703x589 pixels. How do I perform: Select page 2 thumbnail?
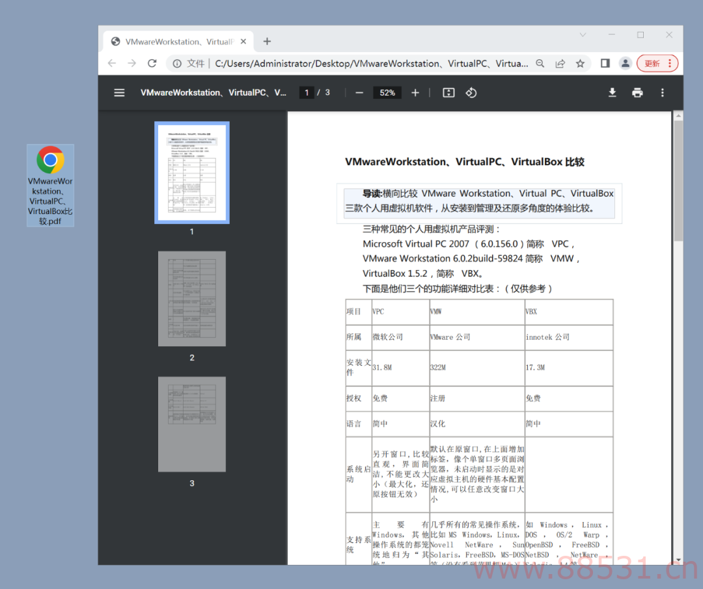(192, 299)
